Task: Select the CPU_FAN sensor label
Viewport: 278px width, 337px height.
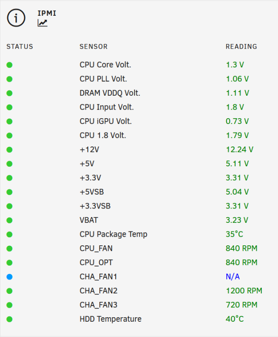Action: coord(96,248)
